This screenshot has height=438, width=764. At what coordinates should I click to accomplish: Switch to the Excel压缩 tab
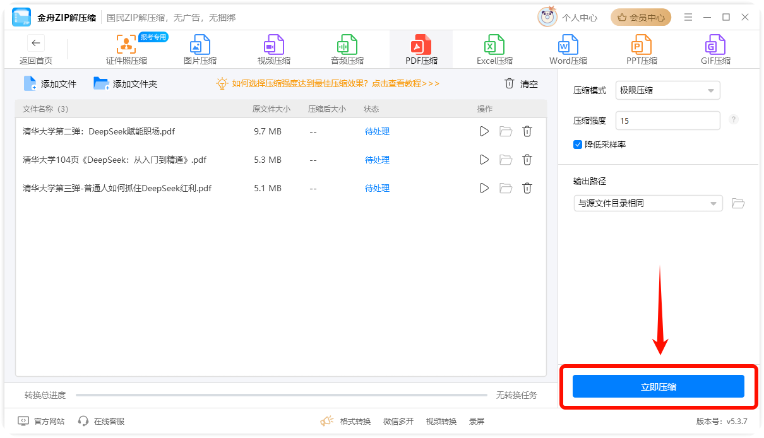494,50
